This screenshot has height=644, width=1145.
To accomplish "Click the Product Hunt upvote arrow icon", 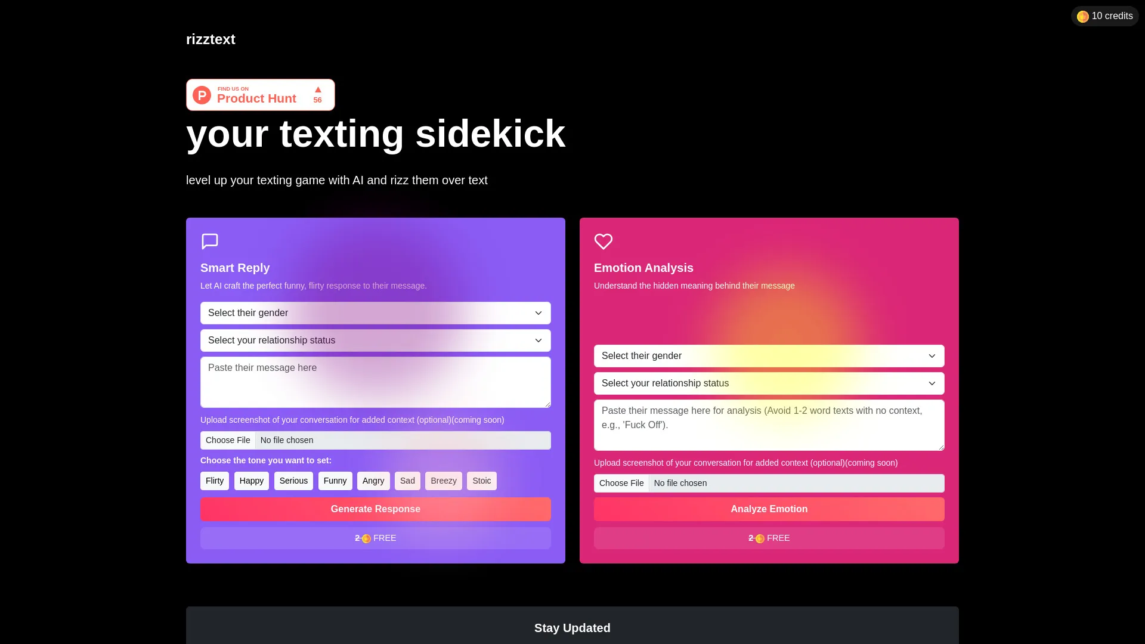I will [318, 89].
